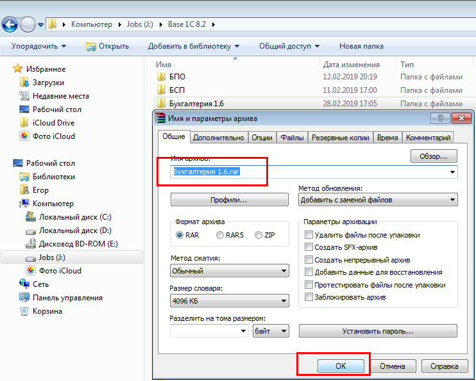Open the Резервные копии tab
The image size is (476, 381).
[339, 138]
